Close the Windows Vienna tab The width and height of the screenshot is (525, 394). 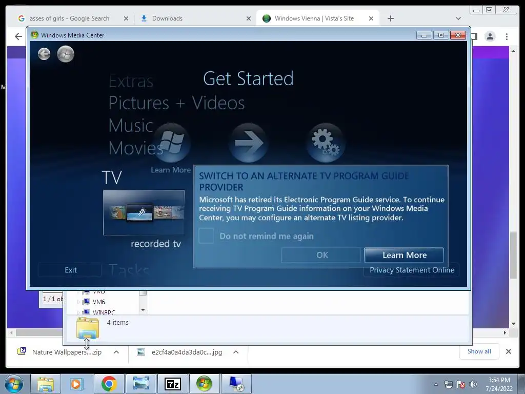[371, 18]
